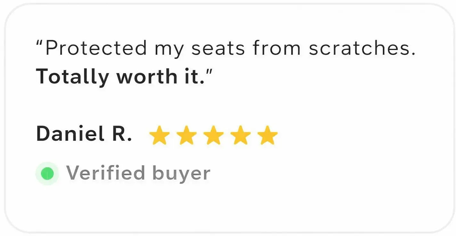This screenshot has width=456, height=236.
Task: Click the word "buyer" in gray text
Action: [x=181, y=174]
